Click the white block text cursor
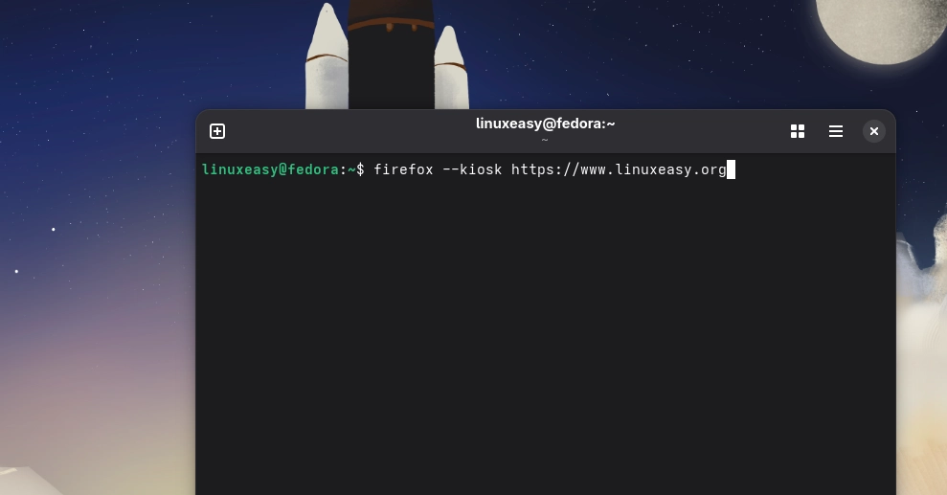Image resolution: width=947 pixels, height=495 pixels. pos(731,169)
